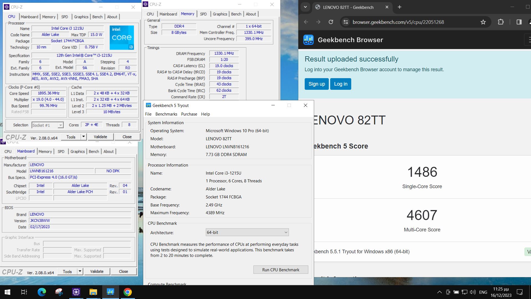Open Chrome side panel icon
Screen dimensions: 531x299
(x=519, y=22)
